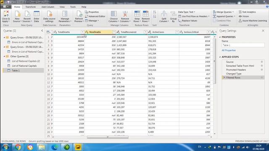The image size is (269, 151).
Task: Open the Manage dropdown in Query group
Action: (92, 21)
